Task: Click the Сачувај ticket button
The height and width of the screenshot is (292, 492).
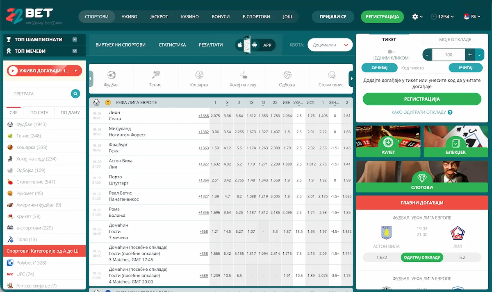Action: (x=379, y=67)
